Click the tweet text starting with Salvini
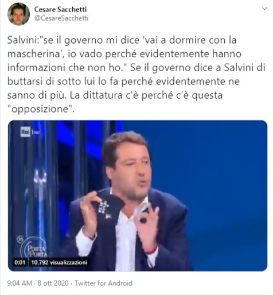Screen dimensions: 273x295 click(136, 75)
